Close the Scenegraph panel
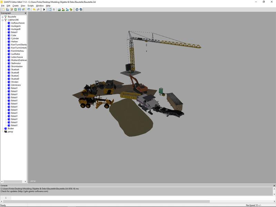This screenshot has width=276, height=207. click(26, 13)
